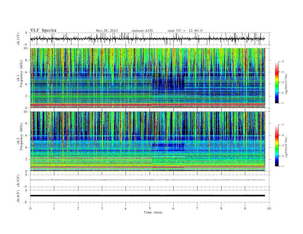303x234 pixels.
Task: Click the time axis tick label '5'
Action: pyautogui.click(x=150, y=208)
